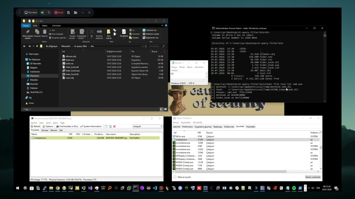Open recent locations dropdown arrow in Explorer
The image size is (355, 199).
tap(34, 46)
